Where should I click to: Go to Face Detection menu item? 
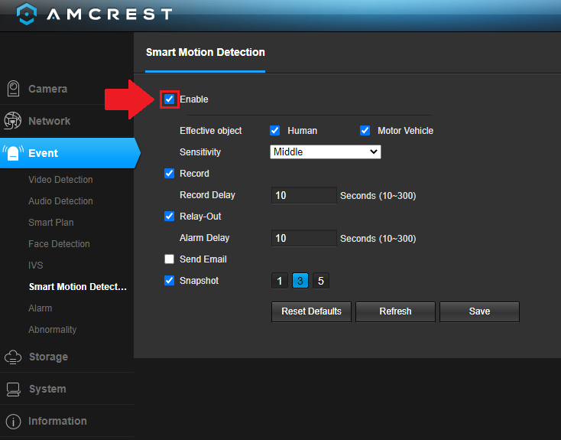click(59, 244)
